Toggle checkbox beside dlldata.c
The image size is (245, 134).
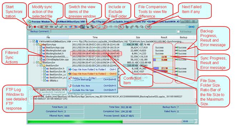(x=45, y=81)
